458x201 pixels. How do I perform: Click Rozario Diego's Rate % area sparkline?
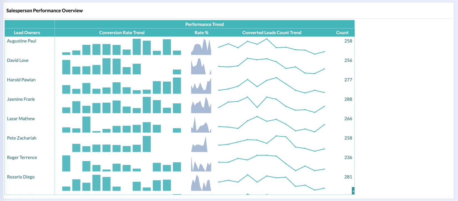pyautogui.click(x=201, y=182)
